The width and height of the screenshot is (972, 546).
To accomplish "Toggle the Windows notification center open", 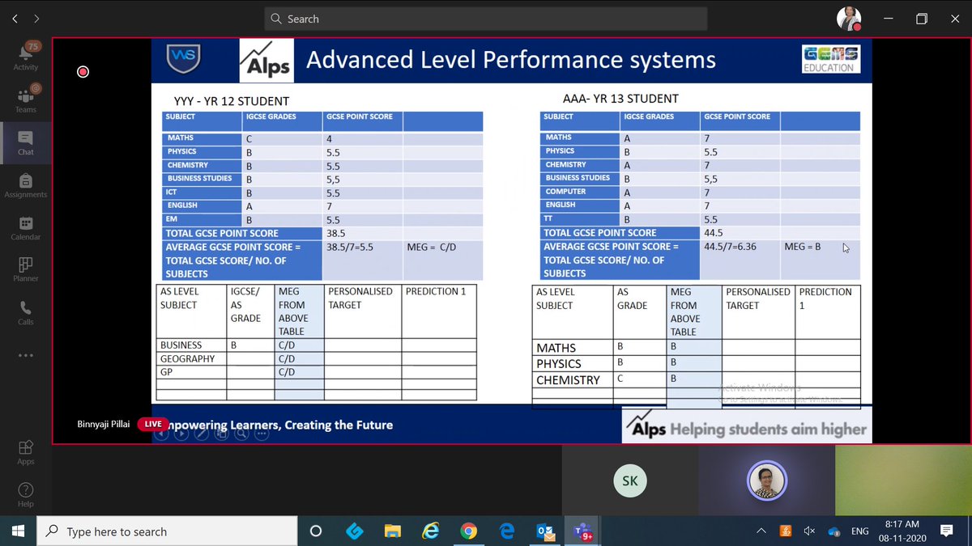I will (x=946, y=531).
